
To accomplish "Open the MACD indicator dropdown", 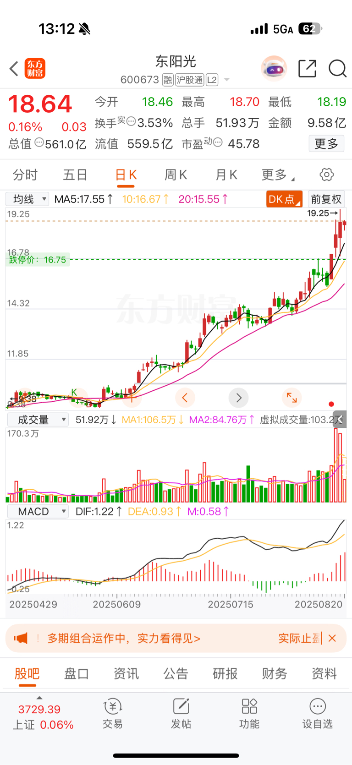I will pyautogui.click(x=38, y=511).
